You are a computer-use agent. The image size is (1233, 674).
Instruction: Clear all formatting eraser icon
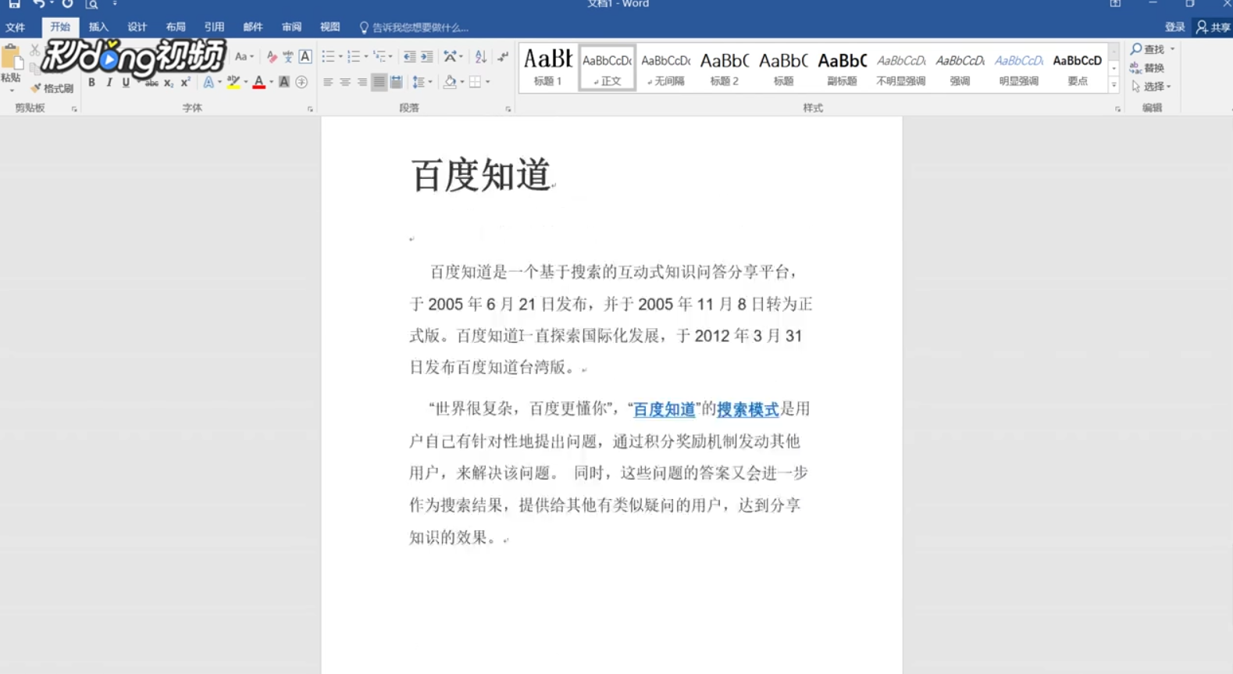[x=271, y=56]
